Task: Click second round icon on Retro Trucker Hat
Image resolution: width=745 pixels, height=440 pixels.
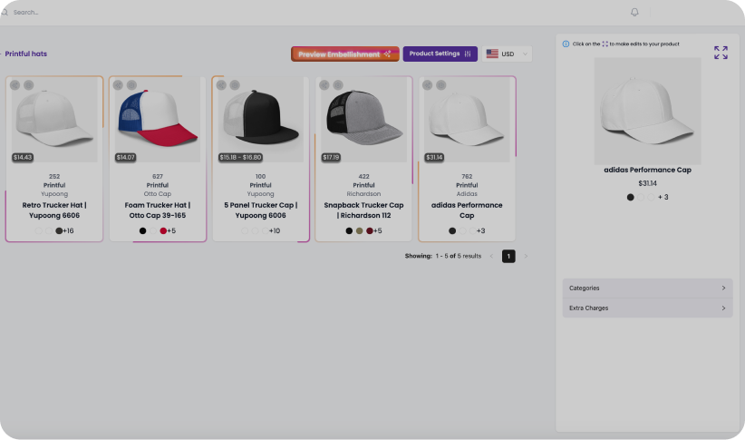Action: (x=28, y=84)
